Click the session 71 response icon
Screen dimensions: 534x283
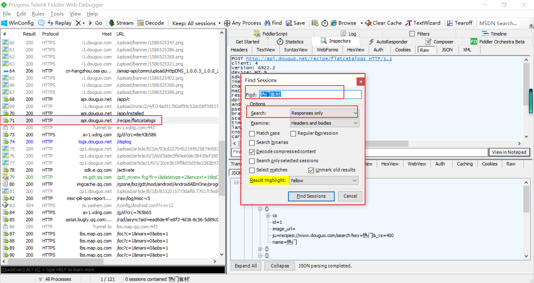pyautogui.click(x=6, y=120)
